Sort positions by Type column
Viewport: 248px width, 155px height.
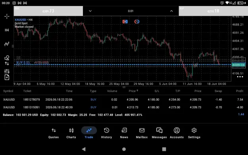click(x=93, y=91)
